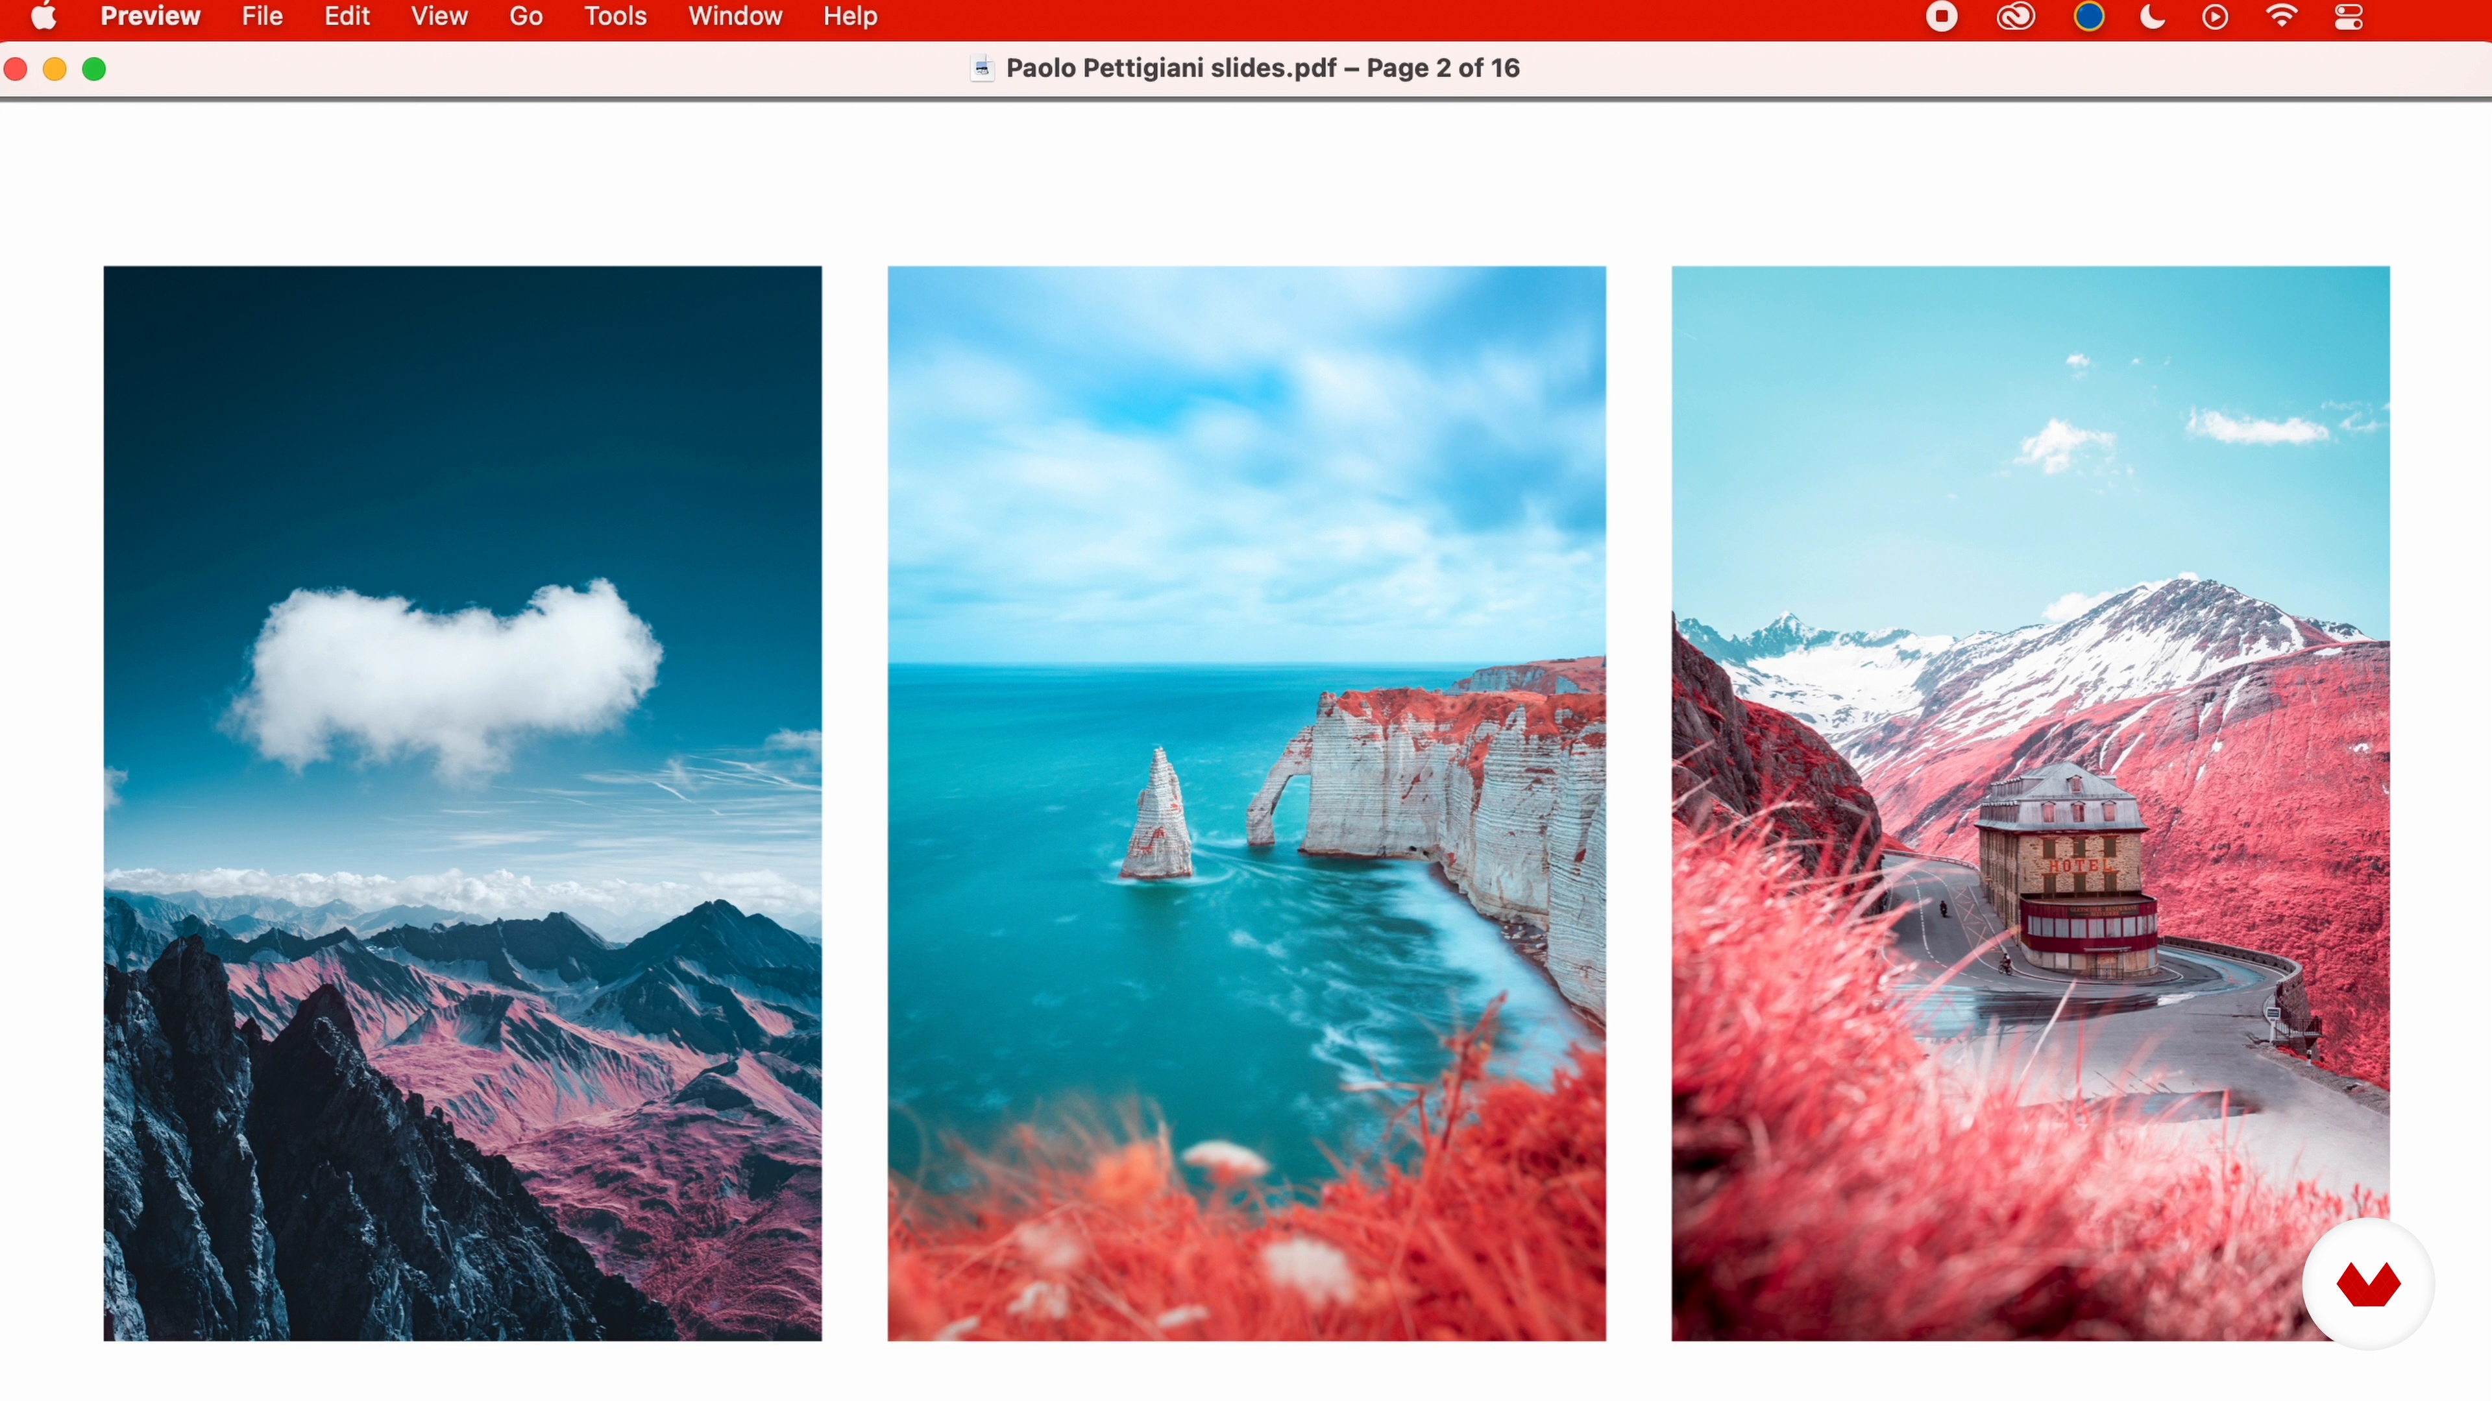The width and height of the screenshot is (2492, 1401).
Task: Click the PDF document icon in title bar
Action: (982, 67)
